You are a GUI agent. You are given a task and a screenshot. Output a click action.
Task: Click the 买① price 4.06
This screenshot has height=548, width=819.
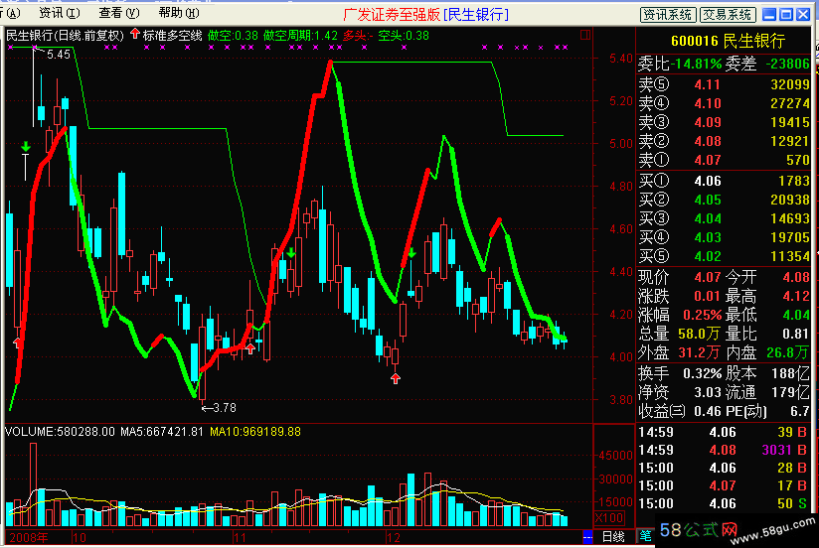(x=708, y=181)
